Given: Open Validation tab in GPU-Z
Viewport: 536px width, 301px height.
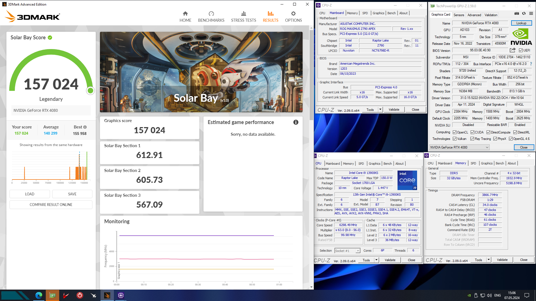Looking at the screenshot, I should 491,15.
